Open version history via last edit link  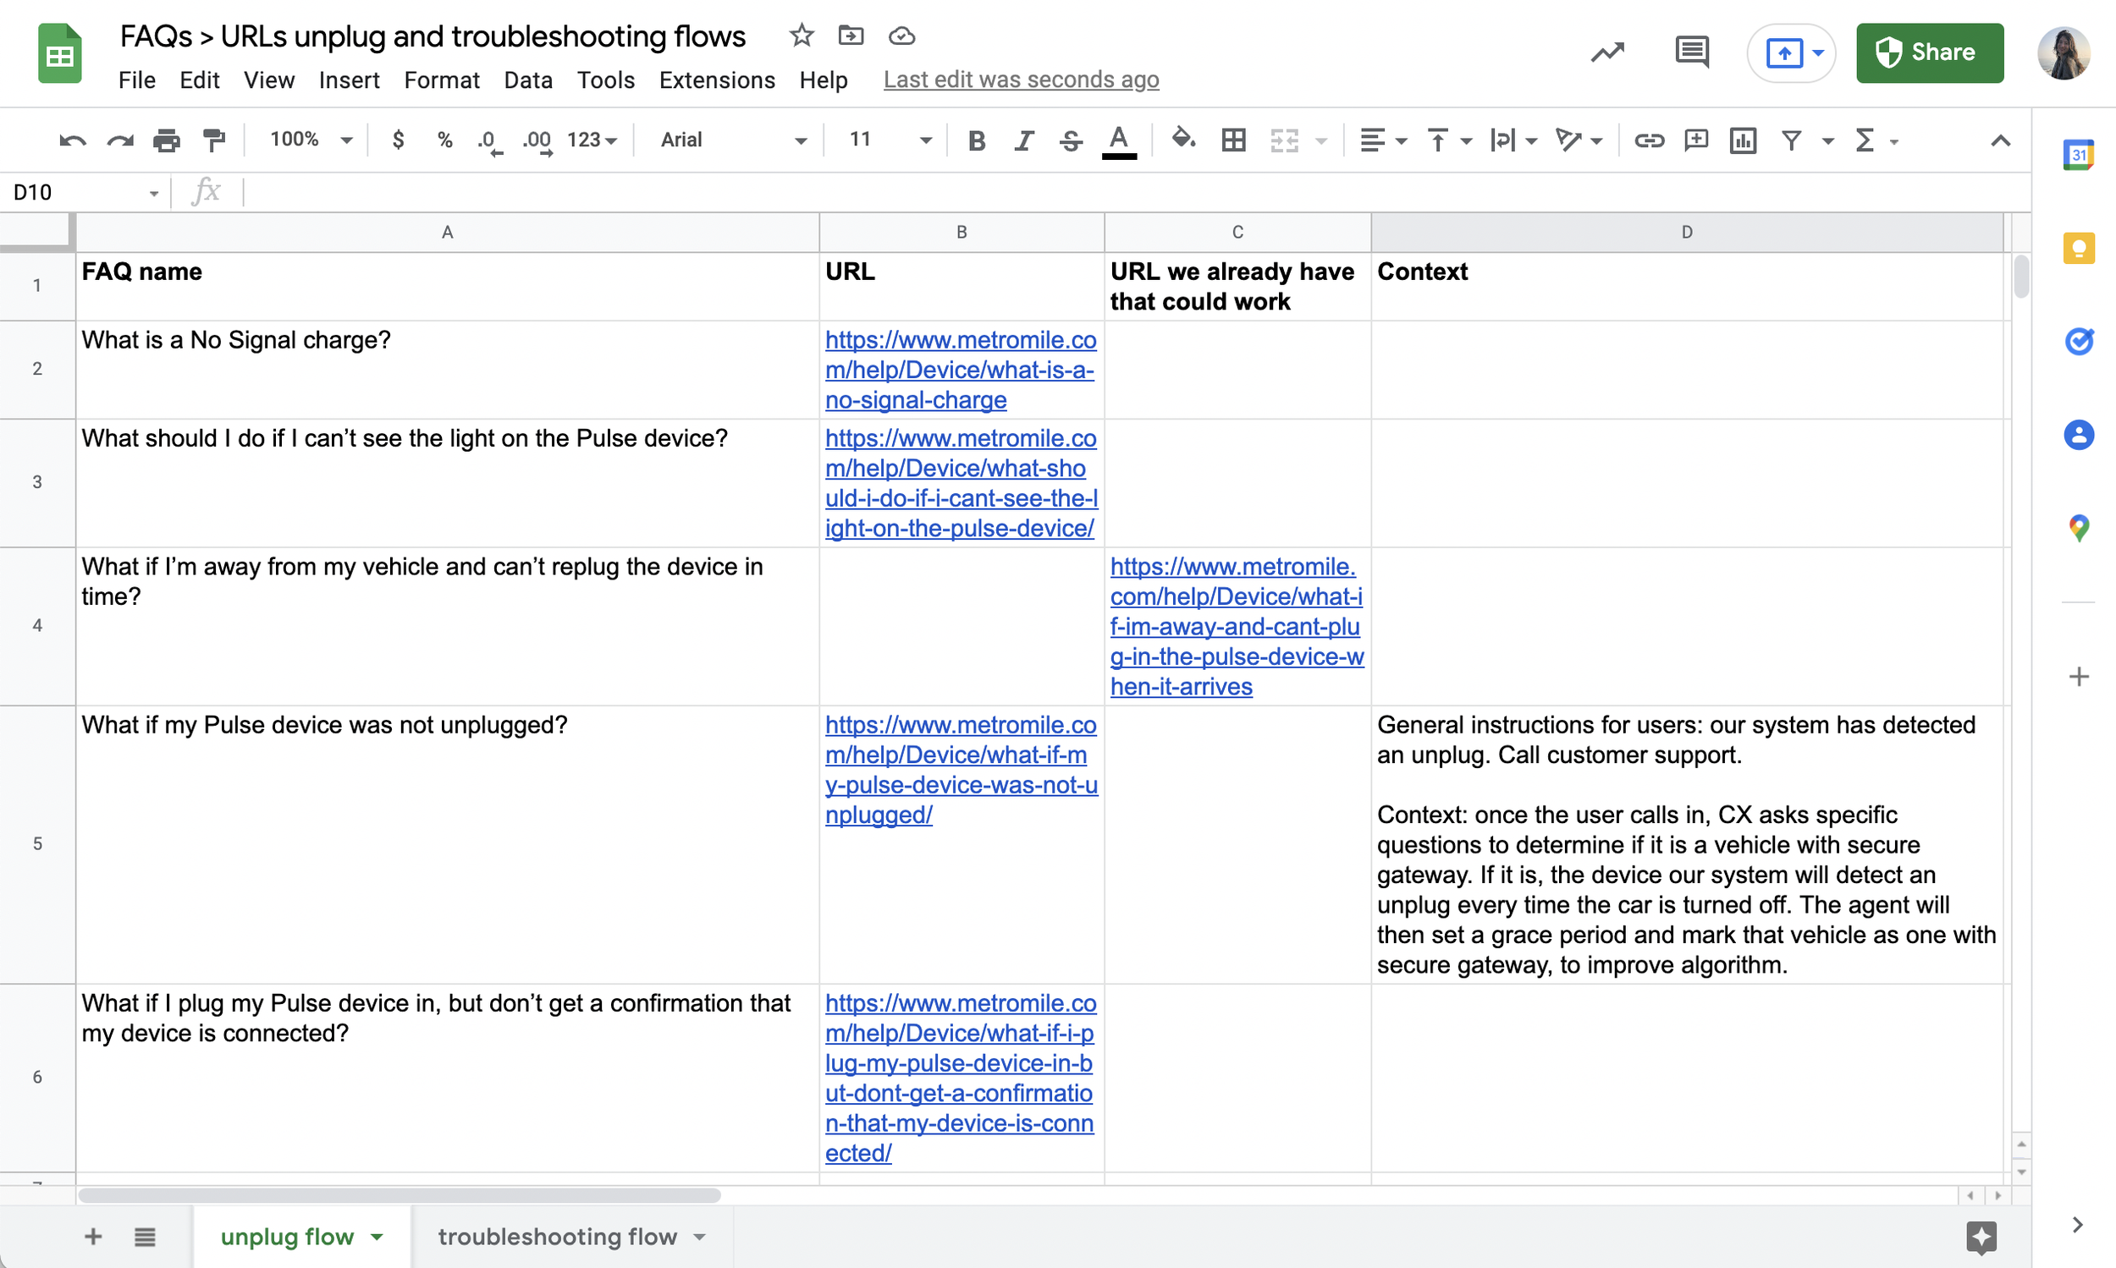click(x=1021, y=80)
